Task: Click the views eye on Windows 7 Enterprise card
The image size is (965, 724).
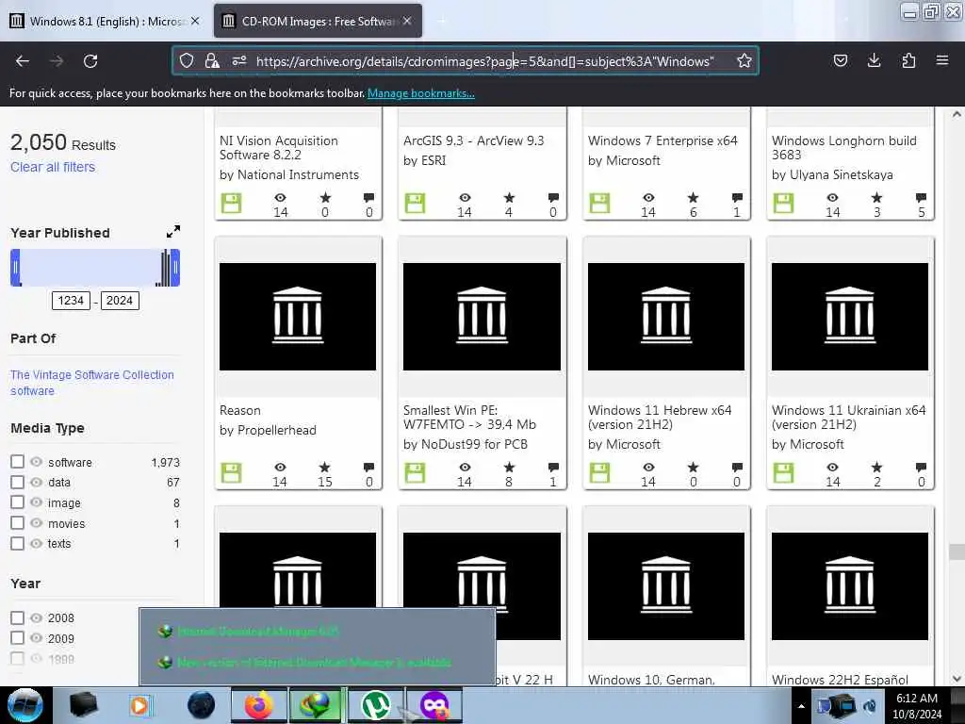Action: tap(648, 198)
